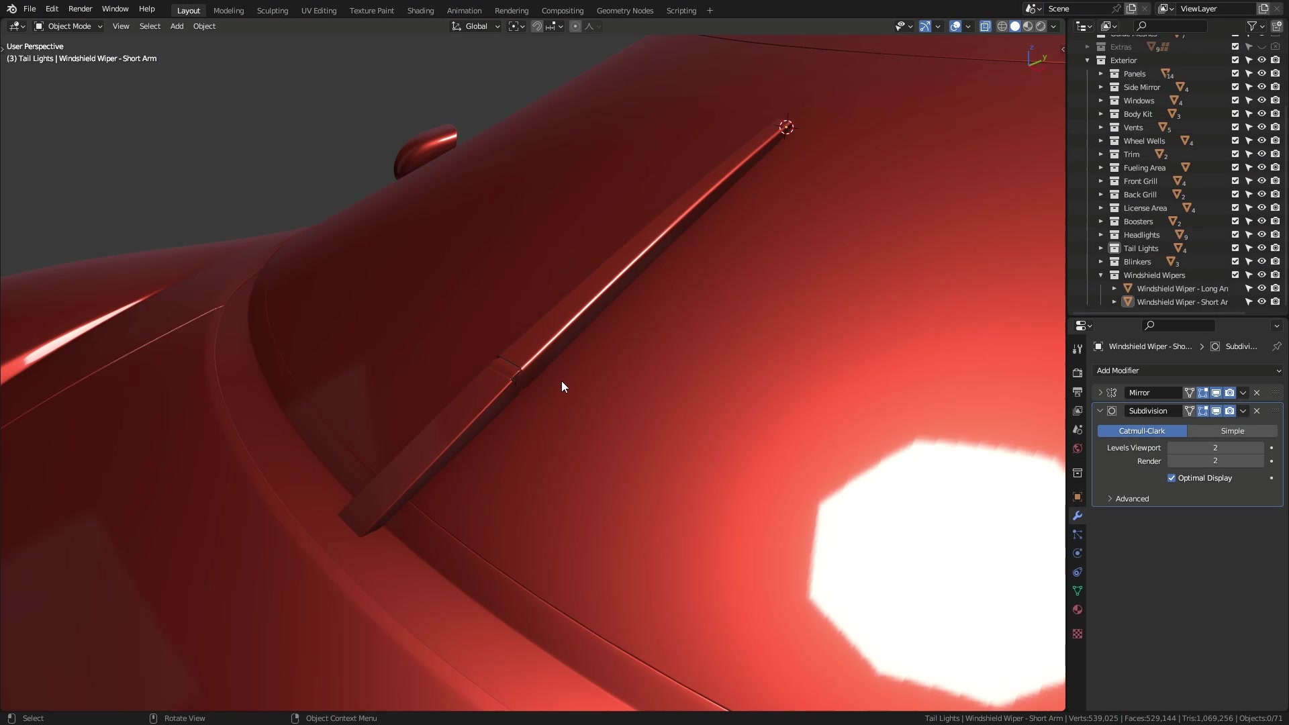
Task: Open the Add menu in viewport header
Action: 177,26
